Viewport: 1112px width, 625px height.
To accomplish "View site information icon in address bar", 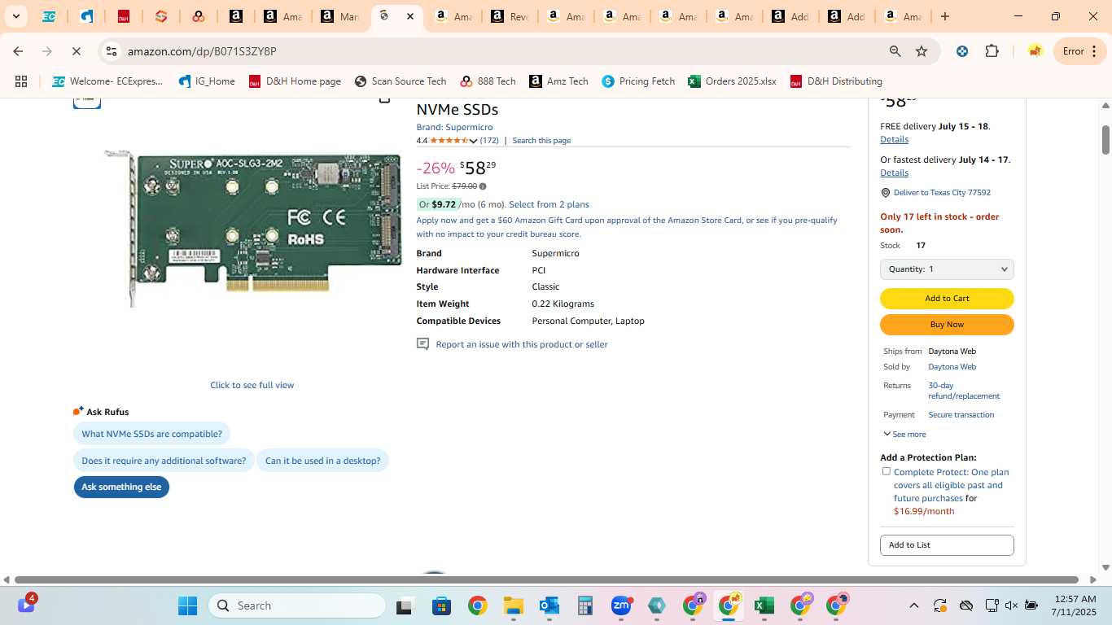I will point(112,51).
